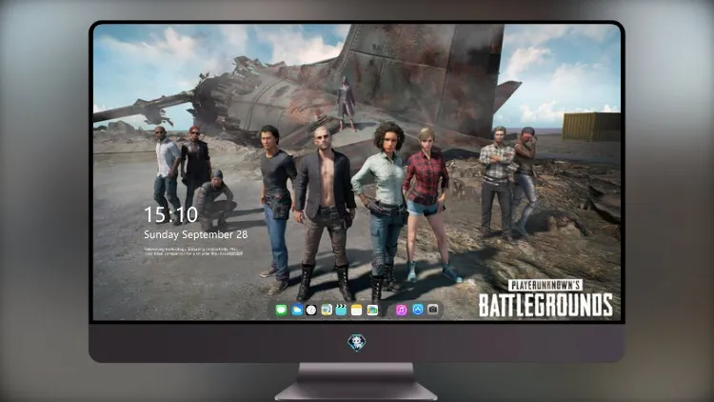Open the Camera app in the dock
Viewport: 714px width, 402px height.
point(433,310)
